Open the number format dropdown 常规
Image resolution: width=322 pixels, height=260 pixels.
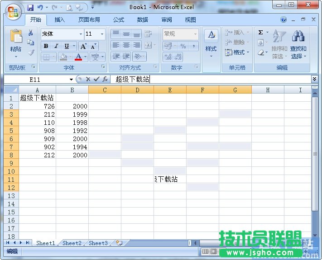[x=195, y=34]
